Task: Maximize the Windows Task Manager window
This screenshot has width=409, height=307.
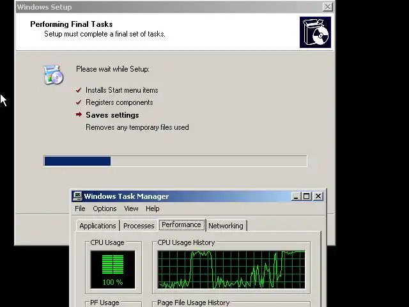Action: point(307,196)
